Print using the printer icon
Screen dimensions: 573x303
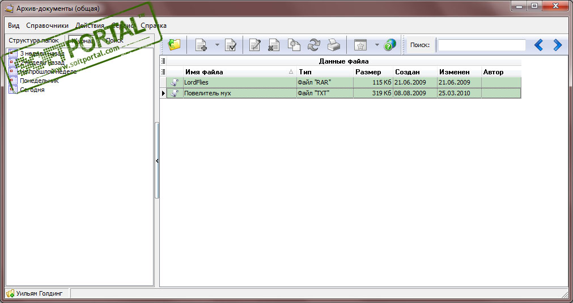(333, 45)
